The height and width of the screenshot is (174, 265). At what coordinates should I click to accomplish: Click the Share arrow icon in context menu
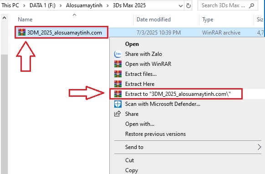(117, 114)
